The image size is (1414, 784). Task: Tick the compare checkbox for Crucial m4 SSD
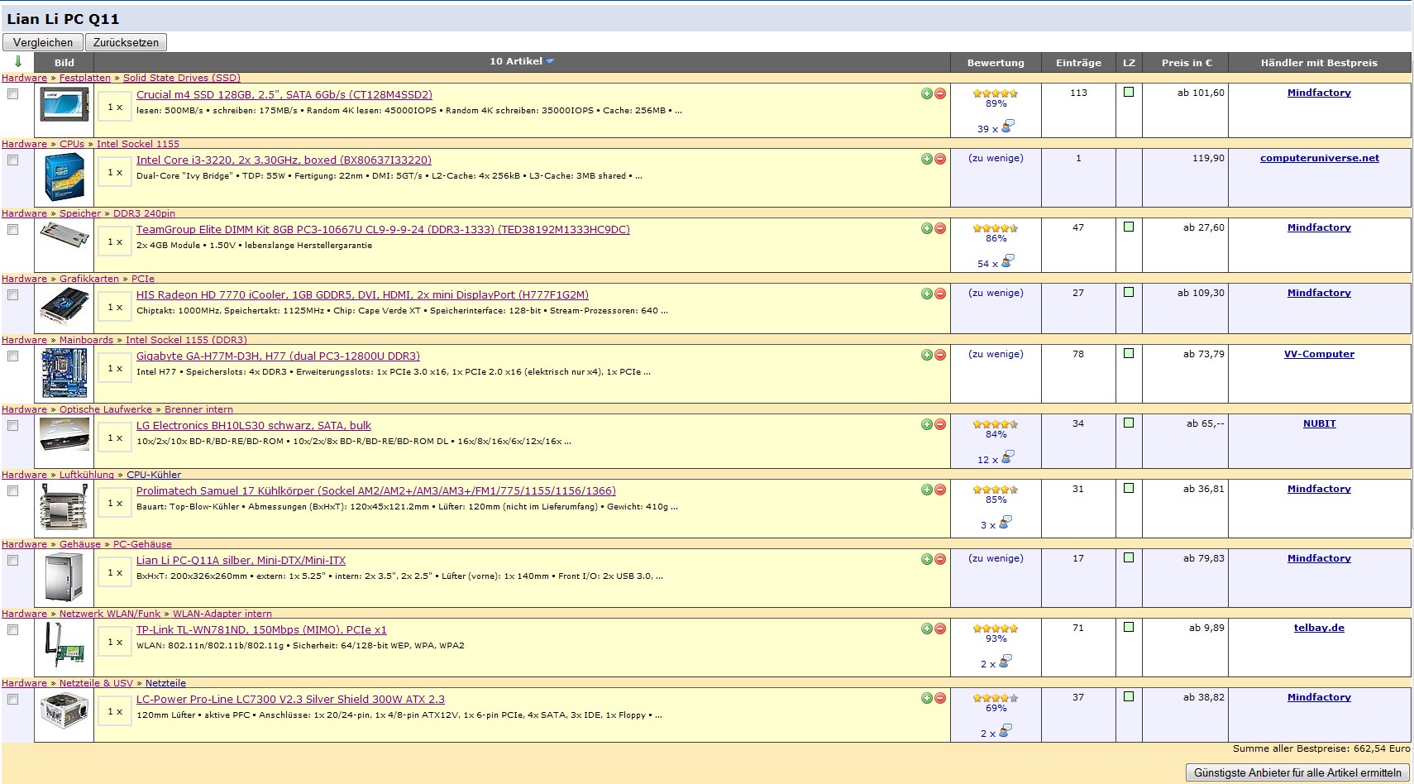pos(12,94)
